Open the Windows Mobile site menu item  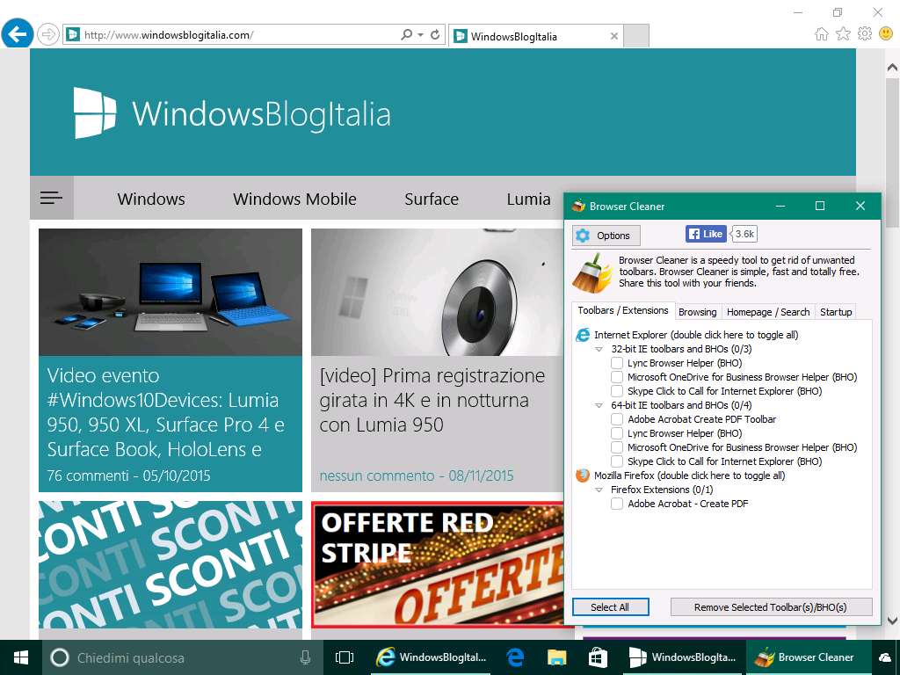click(294, 199)
